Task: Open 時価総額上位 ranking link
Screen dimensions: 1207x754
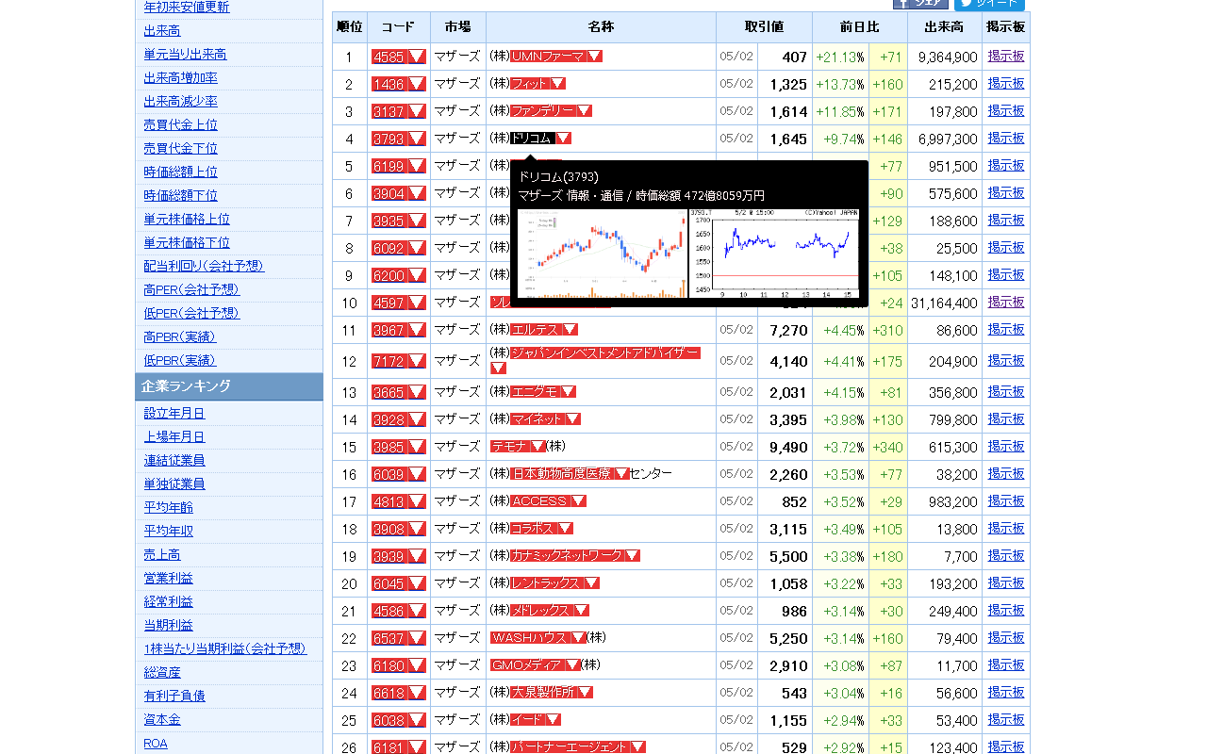Action: pos(180,172)
